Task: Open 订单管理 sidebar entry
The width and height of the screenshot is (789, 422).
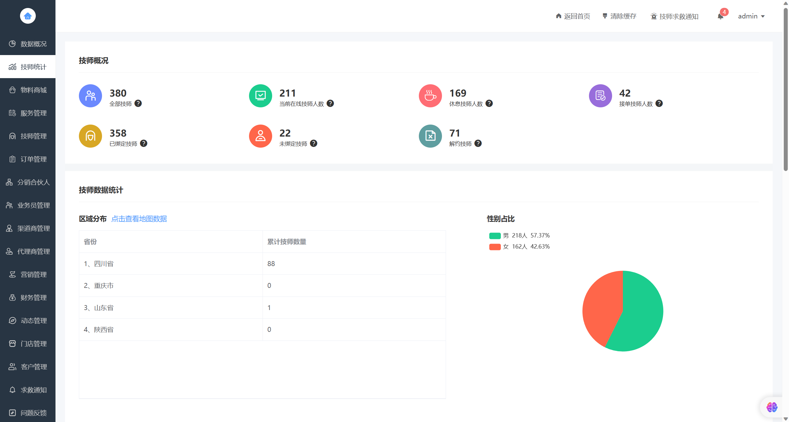Action: pyautogui.click(x=28, y=159)
